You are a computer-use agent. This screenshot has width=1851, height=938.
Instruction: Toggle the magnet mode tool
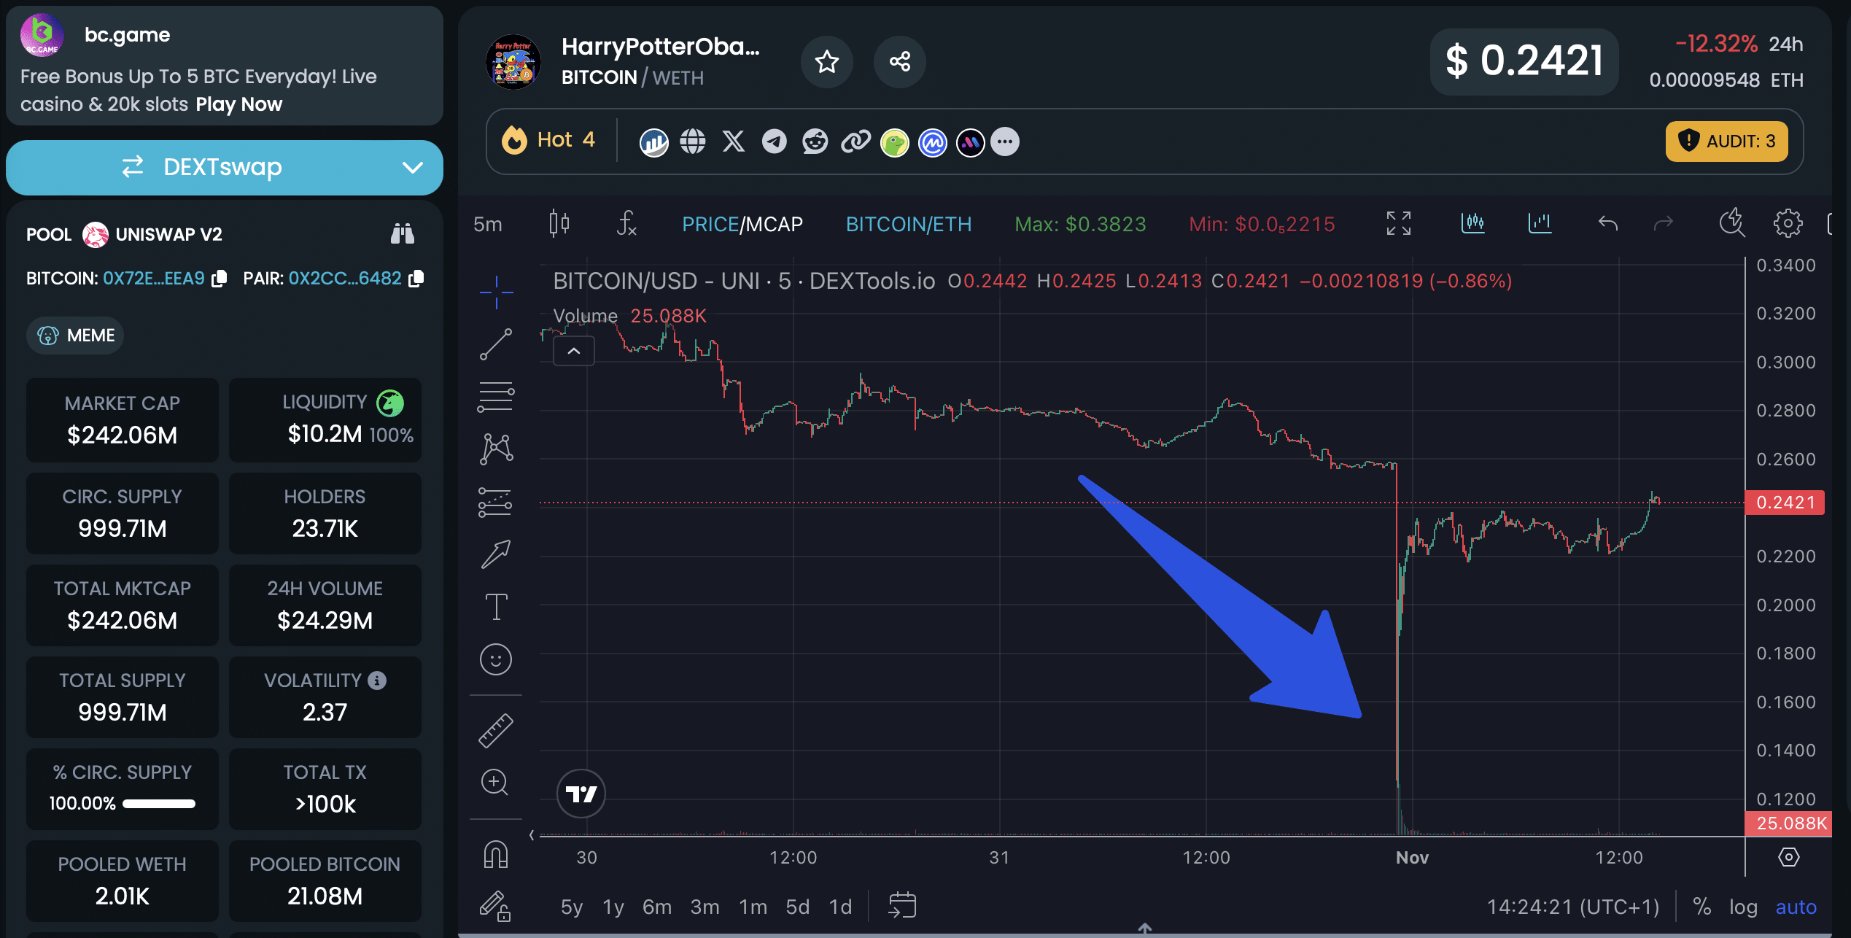tap(496, 853)
